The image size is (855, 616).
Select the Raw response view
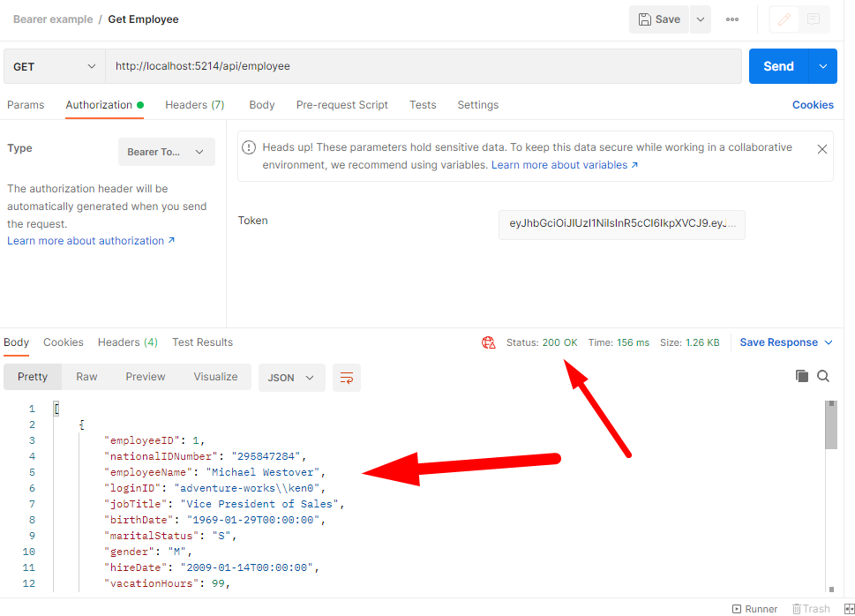point(86,377)
